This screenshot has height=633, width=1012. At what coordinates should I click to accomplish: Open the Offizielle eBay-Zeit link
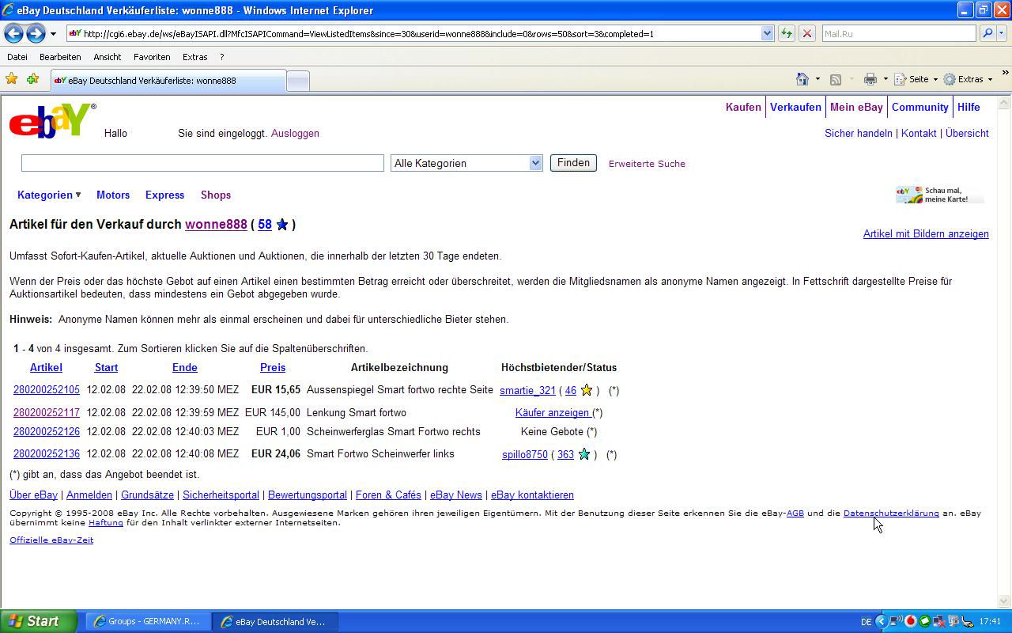tap(51, 540)
